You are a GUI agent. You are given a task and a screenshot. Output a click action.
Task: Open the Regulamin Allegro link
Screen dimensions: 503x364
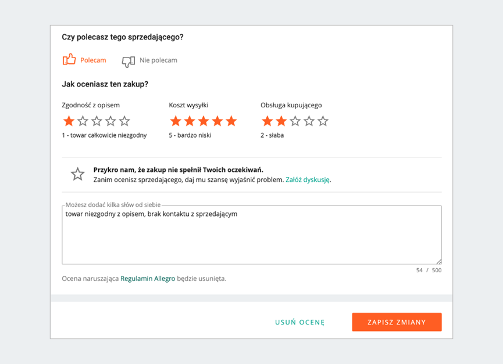(x=148, y=279)
